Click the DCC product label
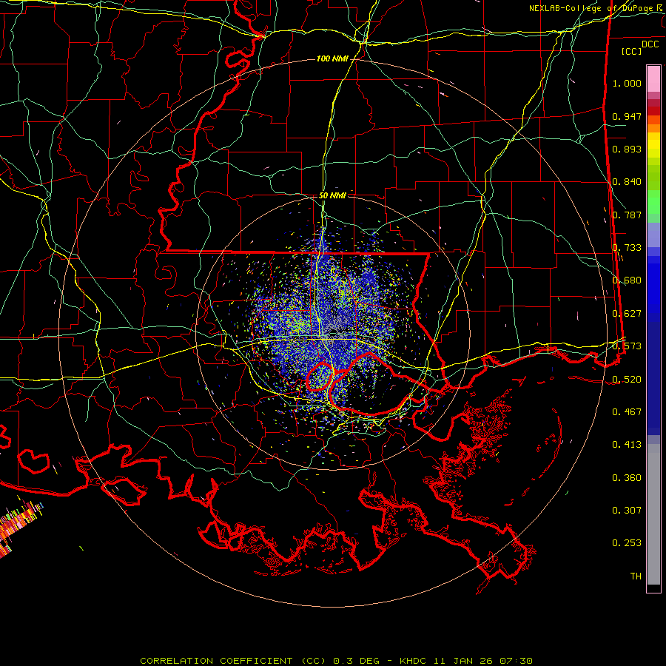 [650, 44]
